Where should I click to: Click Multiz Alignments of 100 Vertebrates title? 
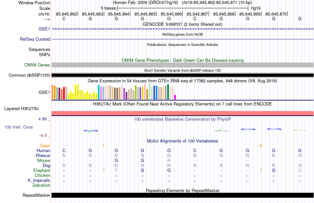(182, 141)
